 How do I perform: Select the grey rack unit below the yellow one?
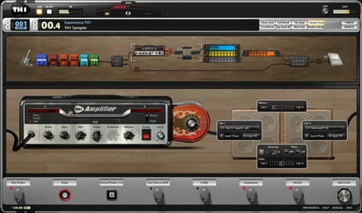(x=222, y=60)
